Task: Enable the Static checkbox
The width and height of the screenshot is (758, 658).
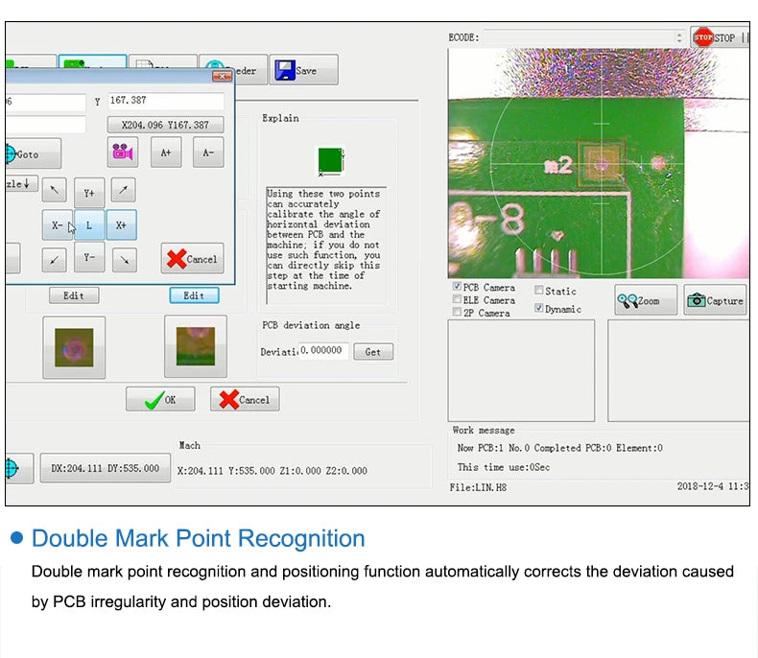Action: click(x=539, y=291)
